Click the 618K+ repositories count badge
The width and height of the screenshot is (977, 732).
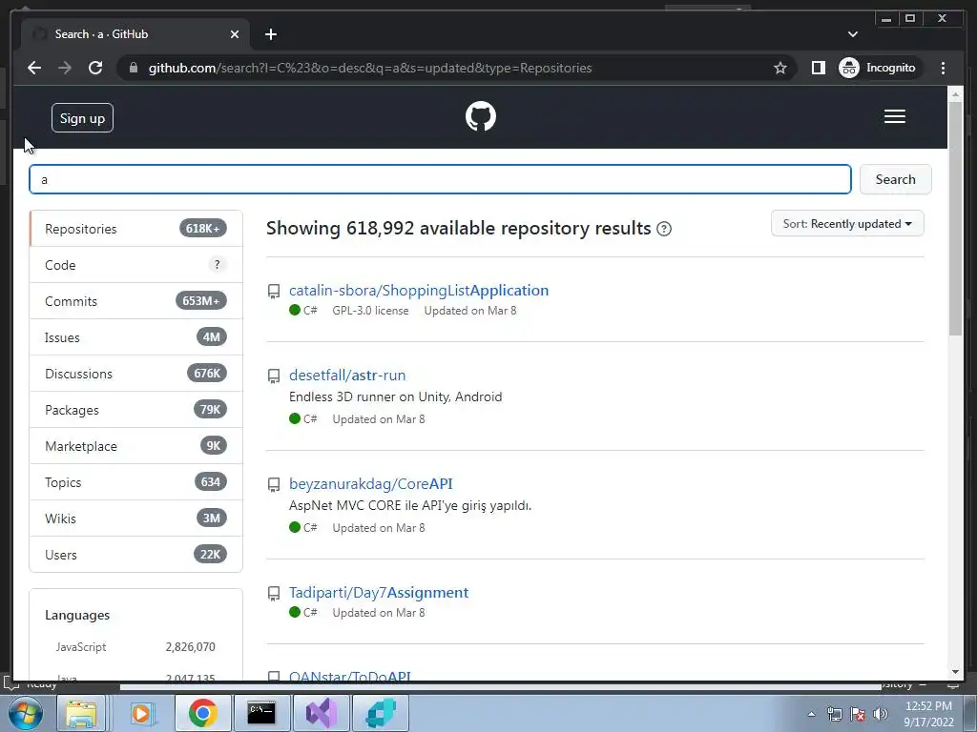[x=202, y=229]
